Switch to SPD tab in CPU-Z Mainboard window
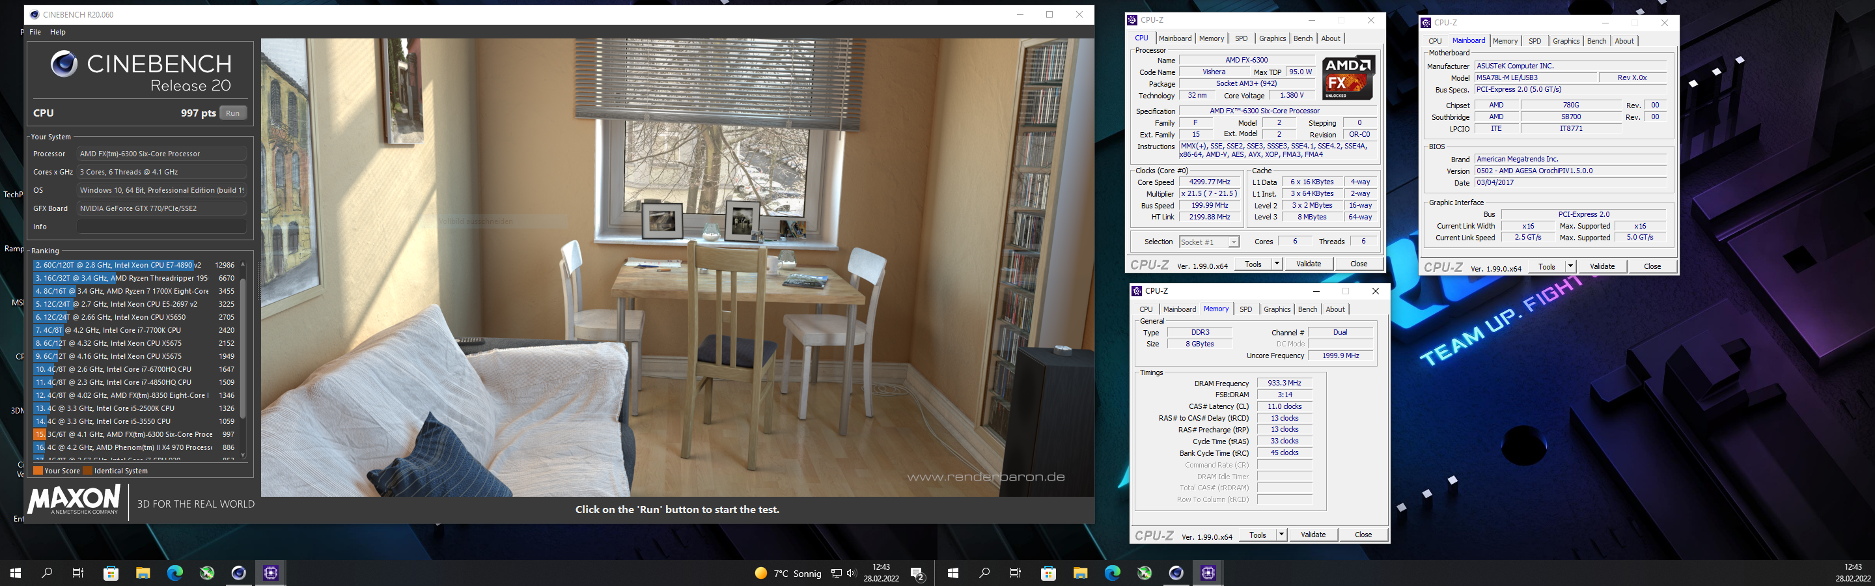1875x586 pixels. click(1535, 42)
